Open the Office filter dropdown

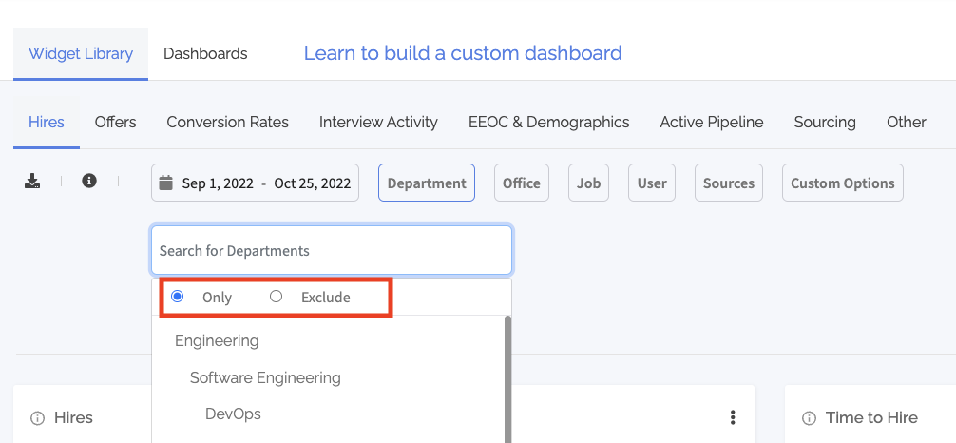pyautogui.click(x=521, y=183)
